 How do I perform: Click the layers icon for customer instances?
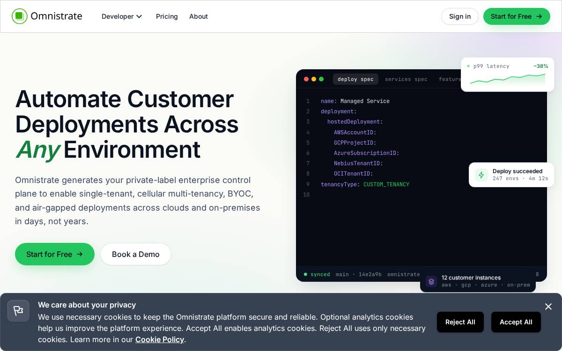point(431,281)
